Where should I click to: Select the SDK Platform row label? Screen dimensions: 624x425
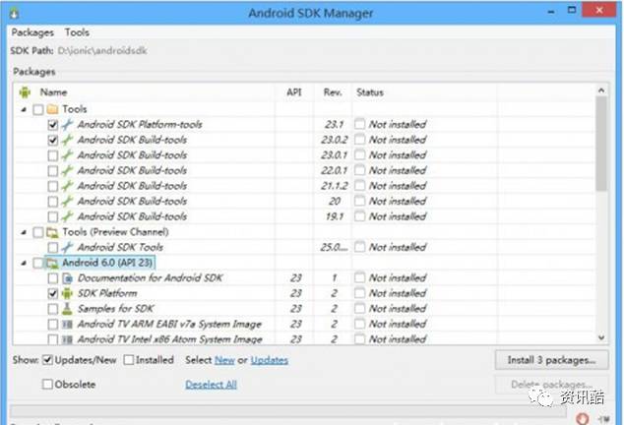(x=107, y=293)
